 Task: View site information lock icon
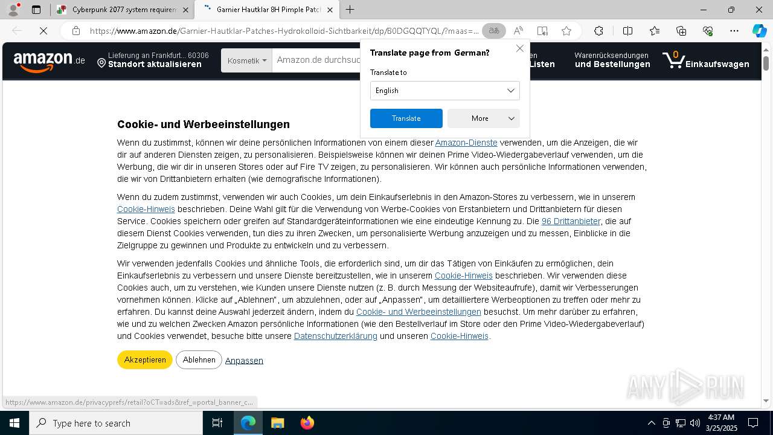click(76, 31)
